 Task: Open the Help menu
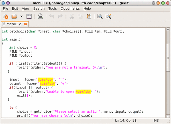pos(87,9)
